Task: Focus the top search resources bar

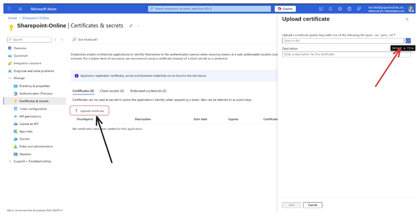Action: [x=209, y=9]
